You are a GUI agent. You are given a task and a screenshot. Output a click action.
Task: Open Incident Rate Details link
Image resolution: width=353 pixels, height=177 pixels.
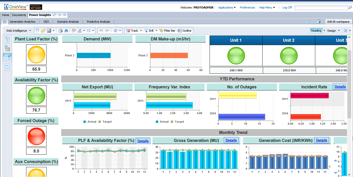tap(340, 87)
